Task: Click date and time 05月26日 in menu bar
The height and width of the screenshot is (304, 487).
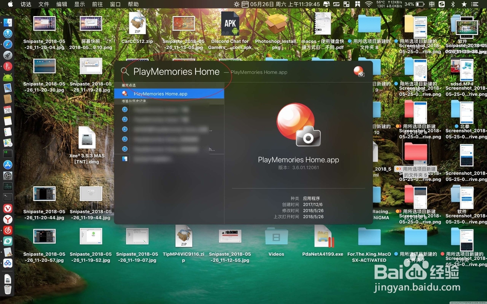Action: pos(285,4)
